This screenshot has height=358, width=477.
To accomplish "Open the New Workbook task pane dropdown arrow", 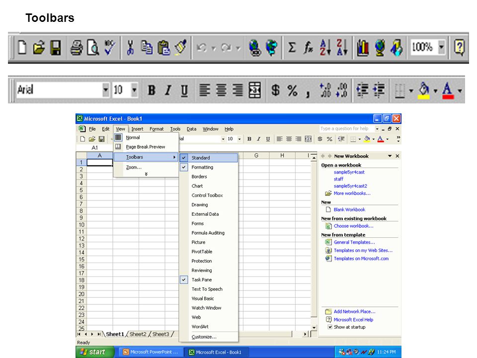I will (390, 156).
